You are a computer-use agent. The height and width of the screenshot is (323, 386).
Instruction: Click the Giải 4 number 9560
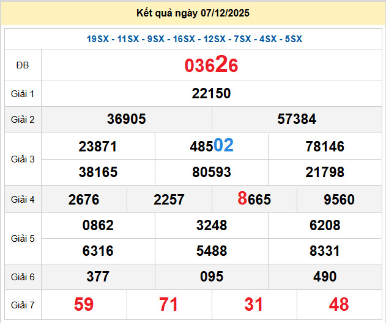(339, 200)
